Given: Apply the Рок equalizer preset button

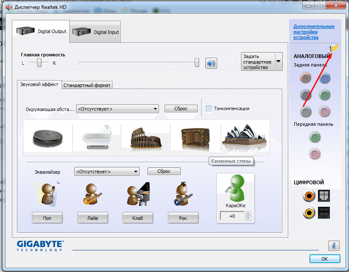Looking at the screenshot, I should (183, 218).
